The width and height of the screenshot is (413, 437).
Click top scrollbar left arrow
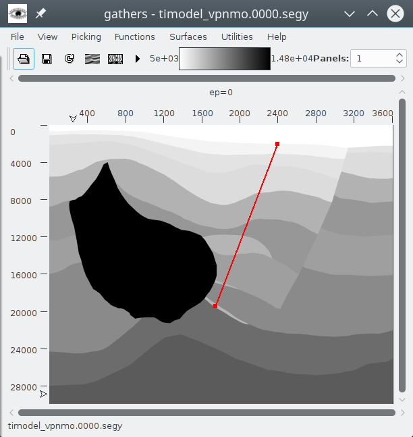11,78
